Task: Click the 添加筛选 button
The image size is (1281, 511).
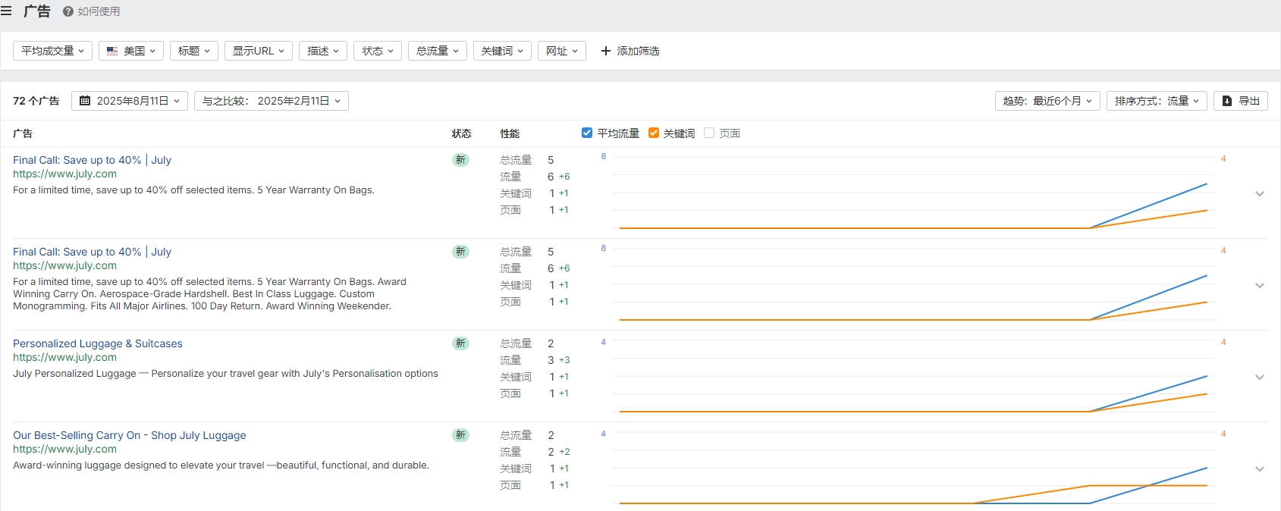Action: click(630, 51)
